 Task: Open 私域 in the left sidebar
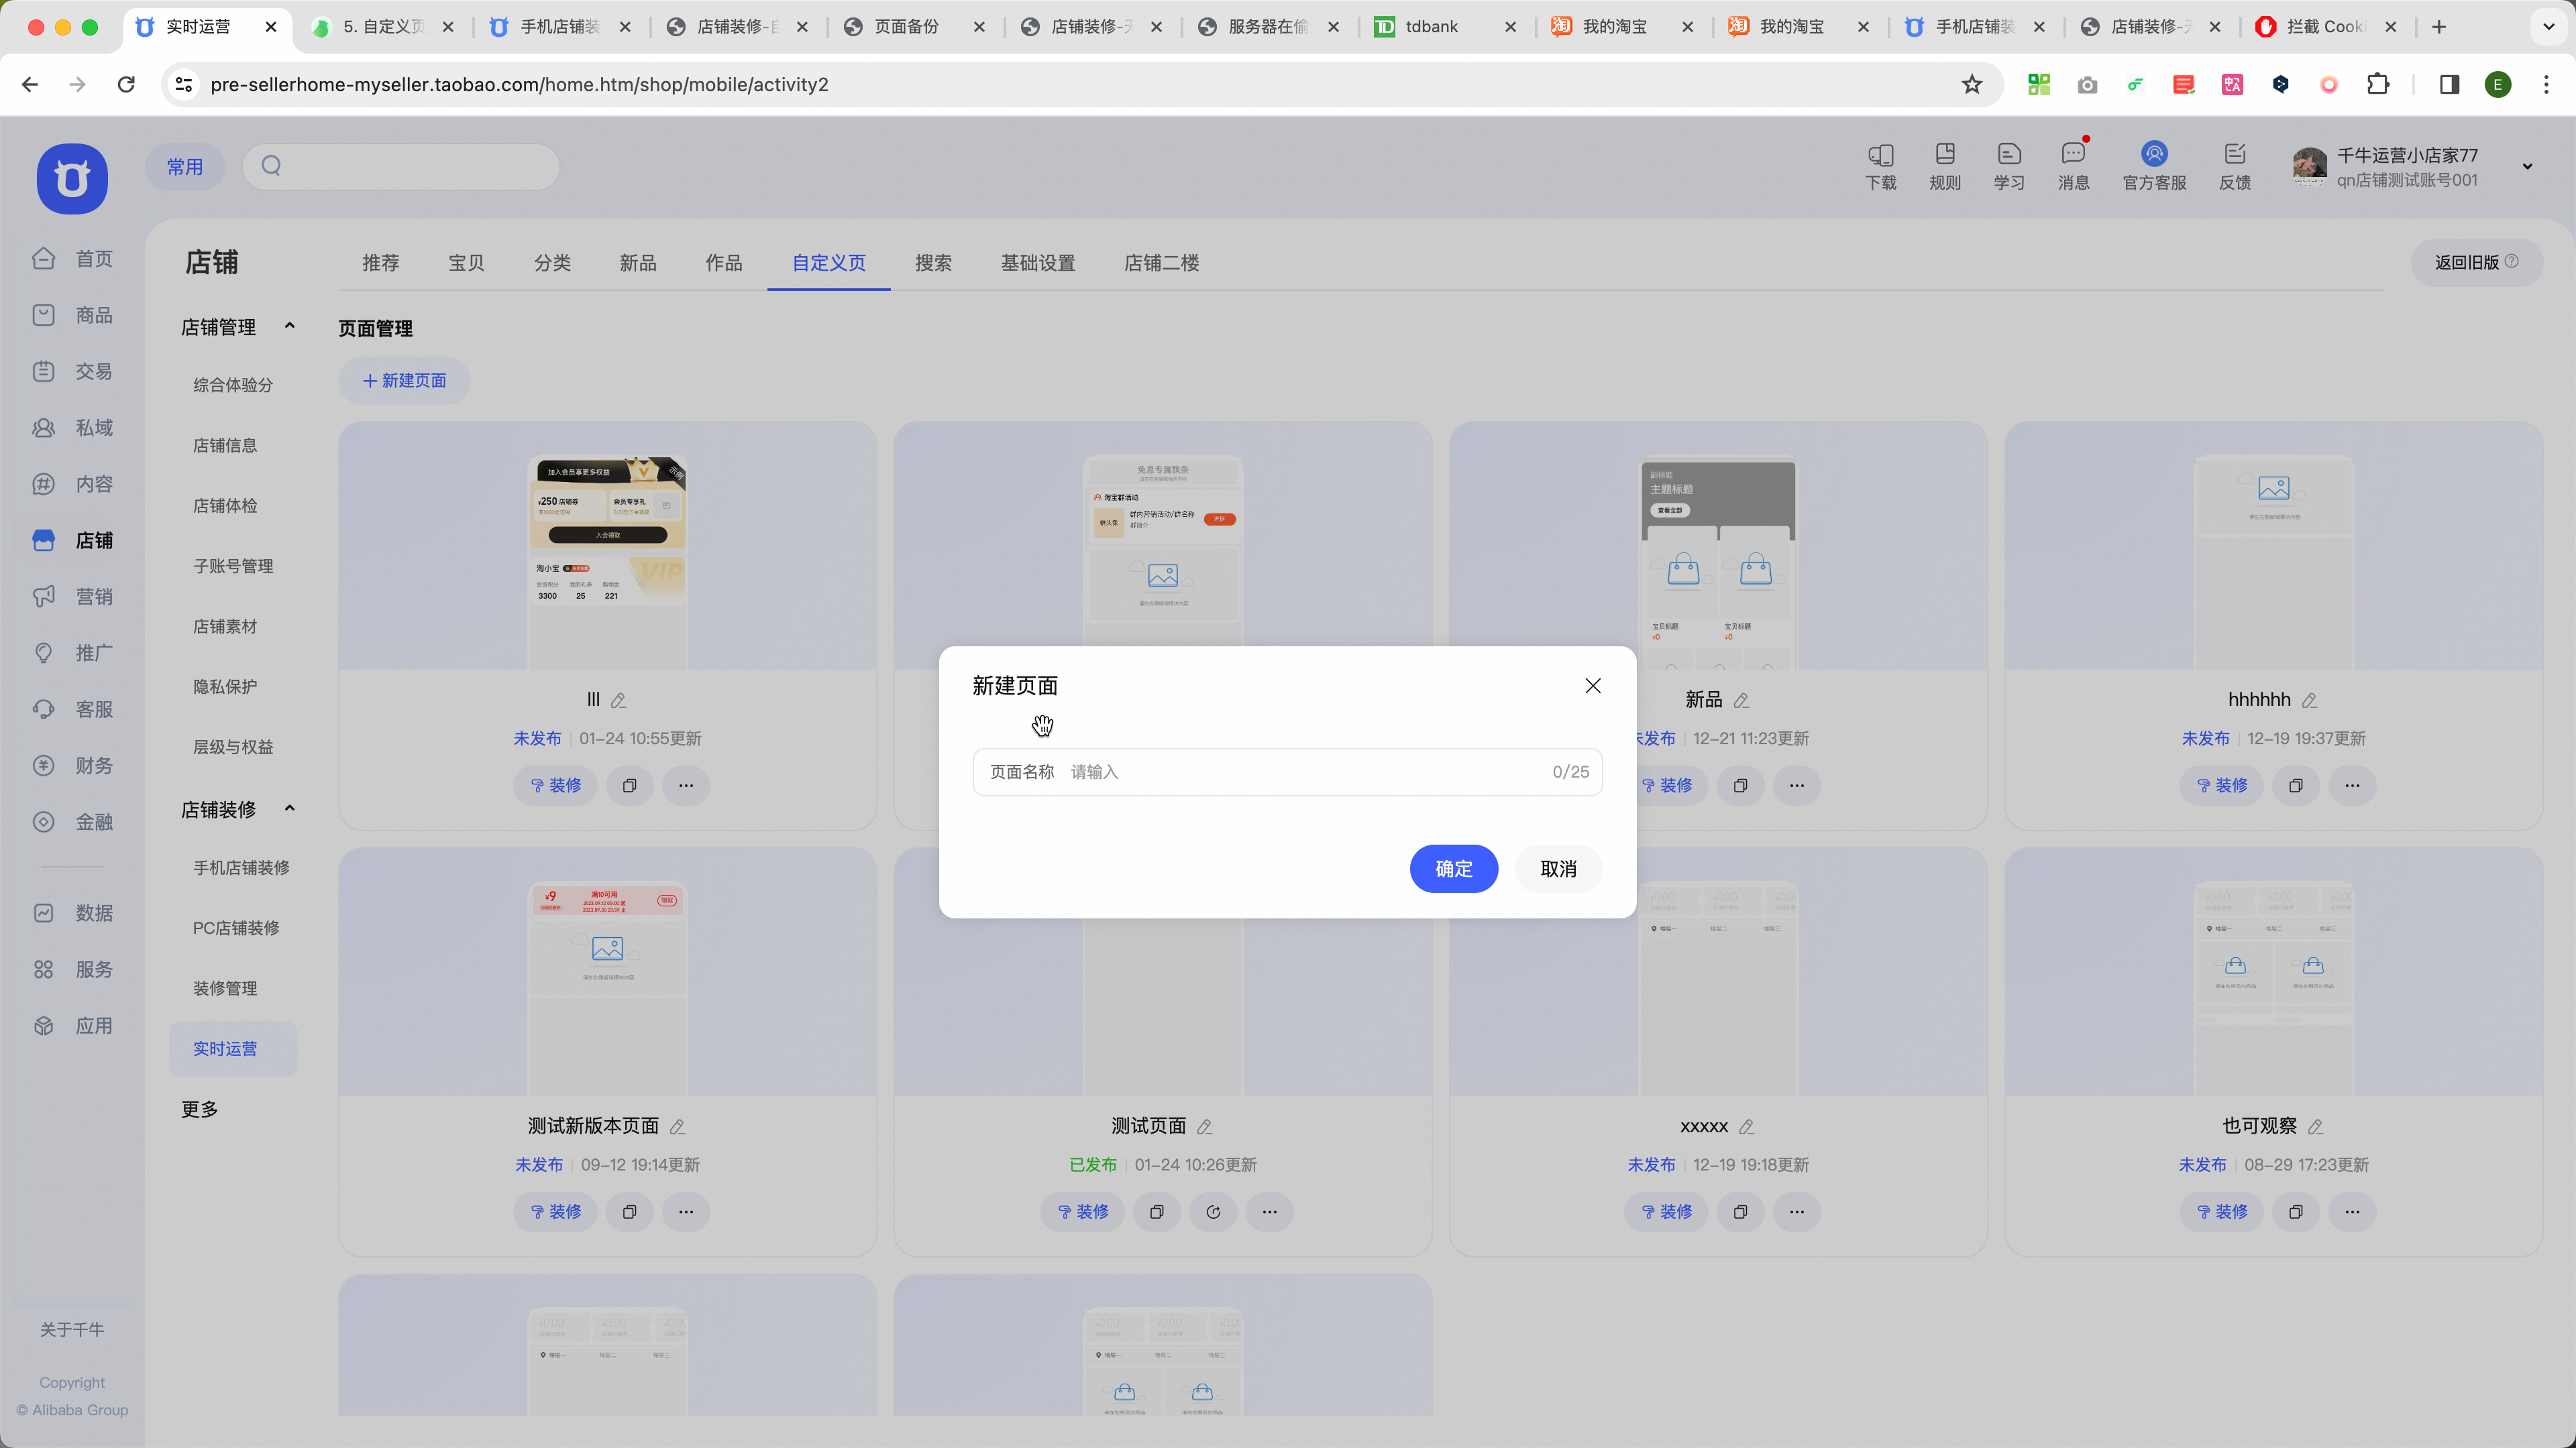point(72,428)
